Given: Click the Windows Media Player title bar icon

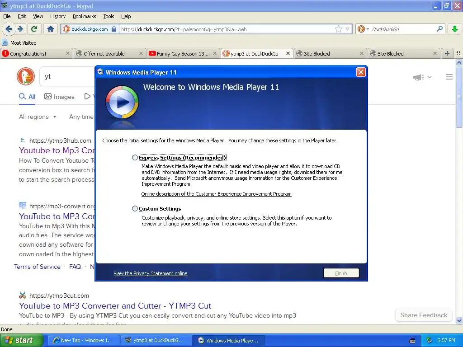Looking at the screenshot, I should tap(100, 72).
